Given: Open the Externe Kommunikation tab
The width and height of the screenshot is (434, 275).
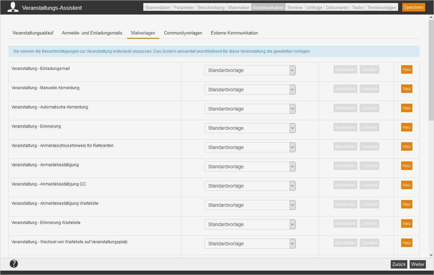Looking at the screenshot, I should [x=234, y=33].
